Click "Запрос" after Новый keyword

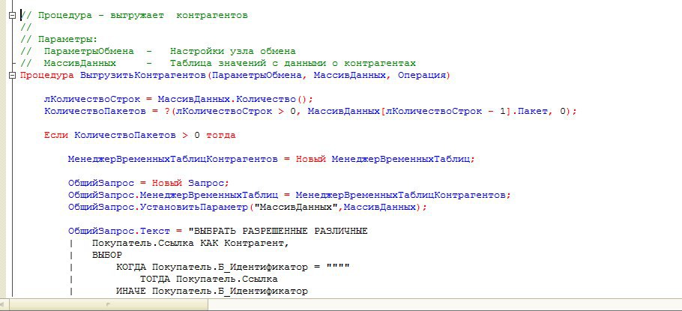(x=206, y=183)
